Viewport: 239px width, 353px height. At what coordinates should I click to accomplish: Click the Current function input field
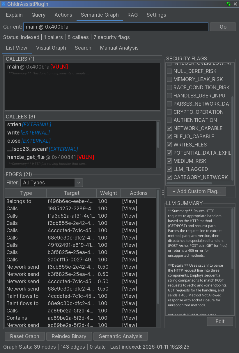[x=116, y=27]
